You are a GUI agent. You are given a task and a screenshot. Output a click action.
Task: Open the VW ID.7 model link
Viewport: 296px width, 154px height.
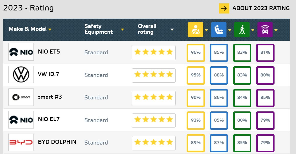coord(49,74)
